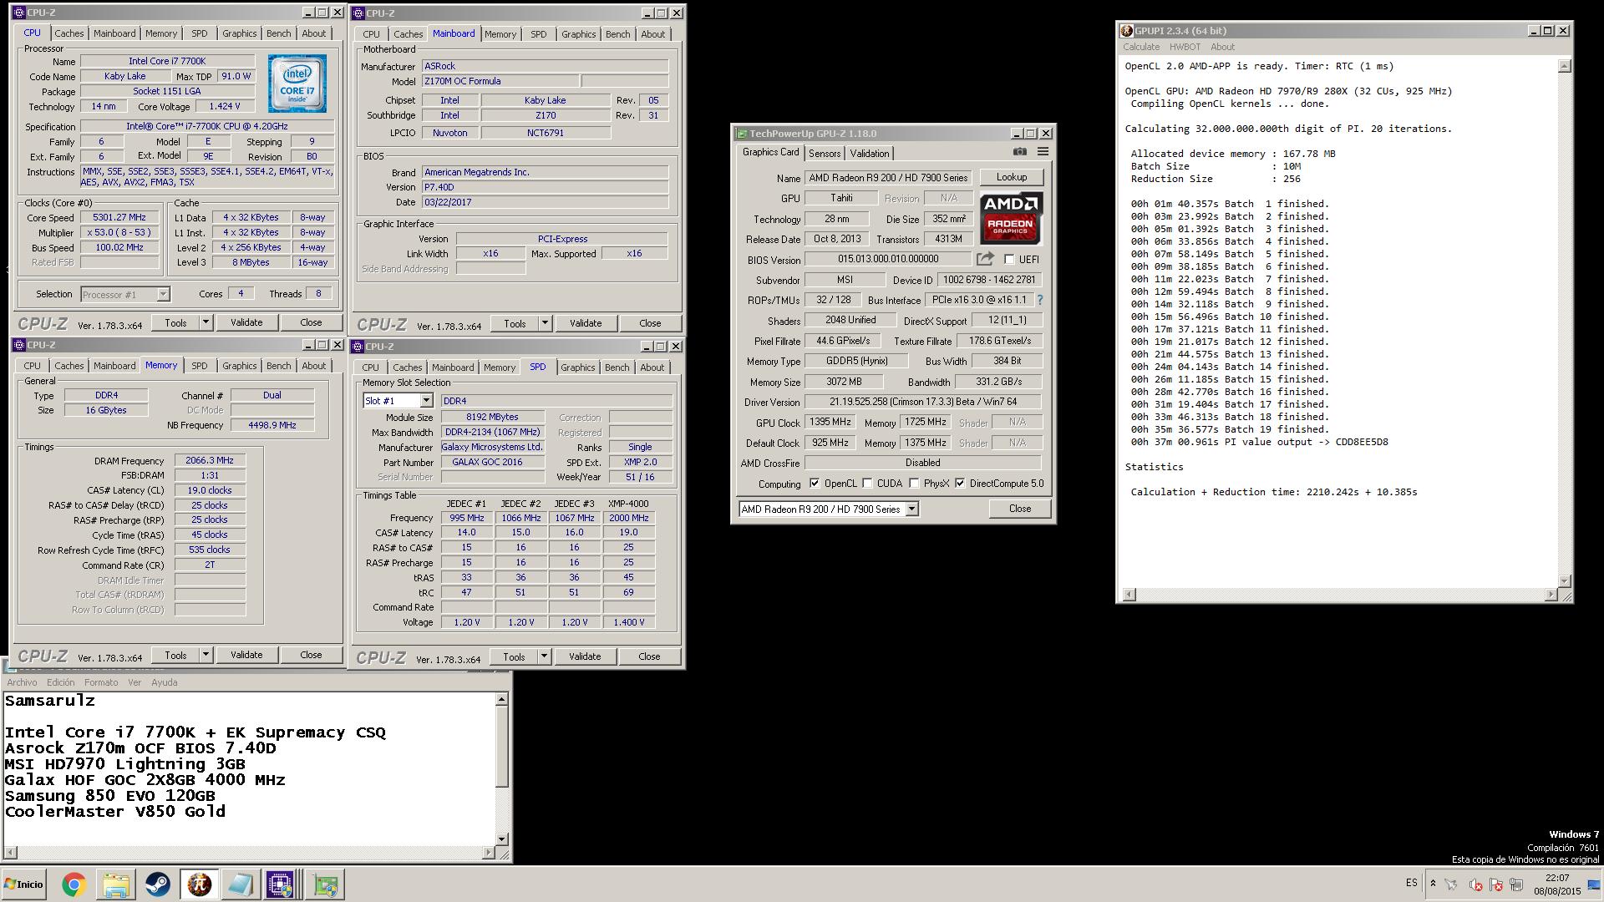Click Notepad vertical scrollbar down arrow
The width and height of the screenshot is (1604, 902).
tap(501, 839)
